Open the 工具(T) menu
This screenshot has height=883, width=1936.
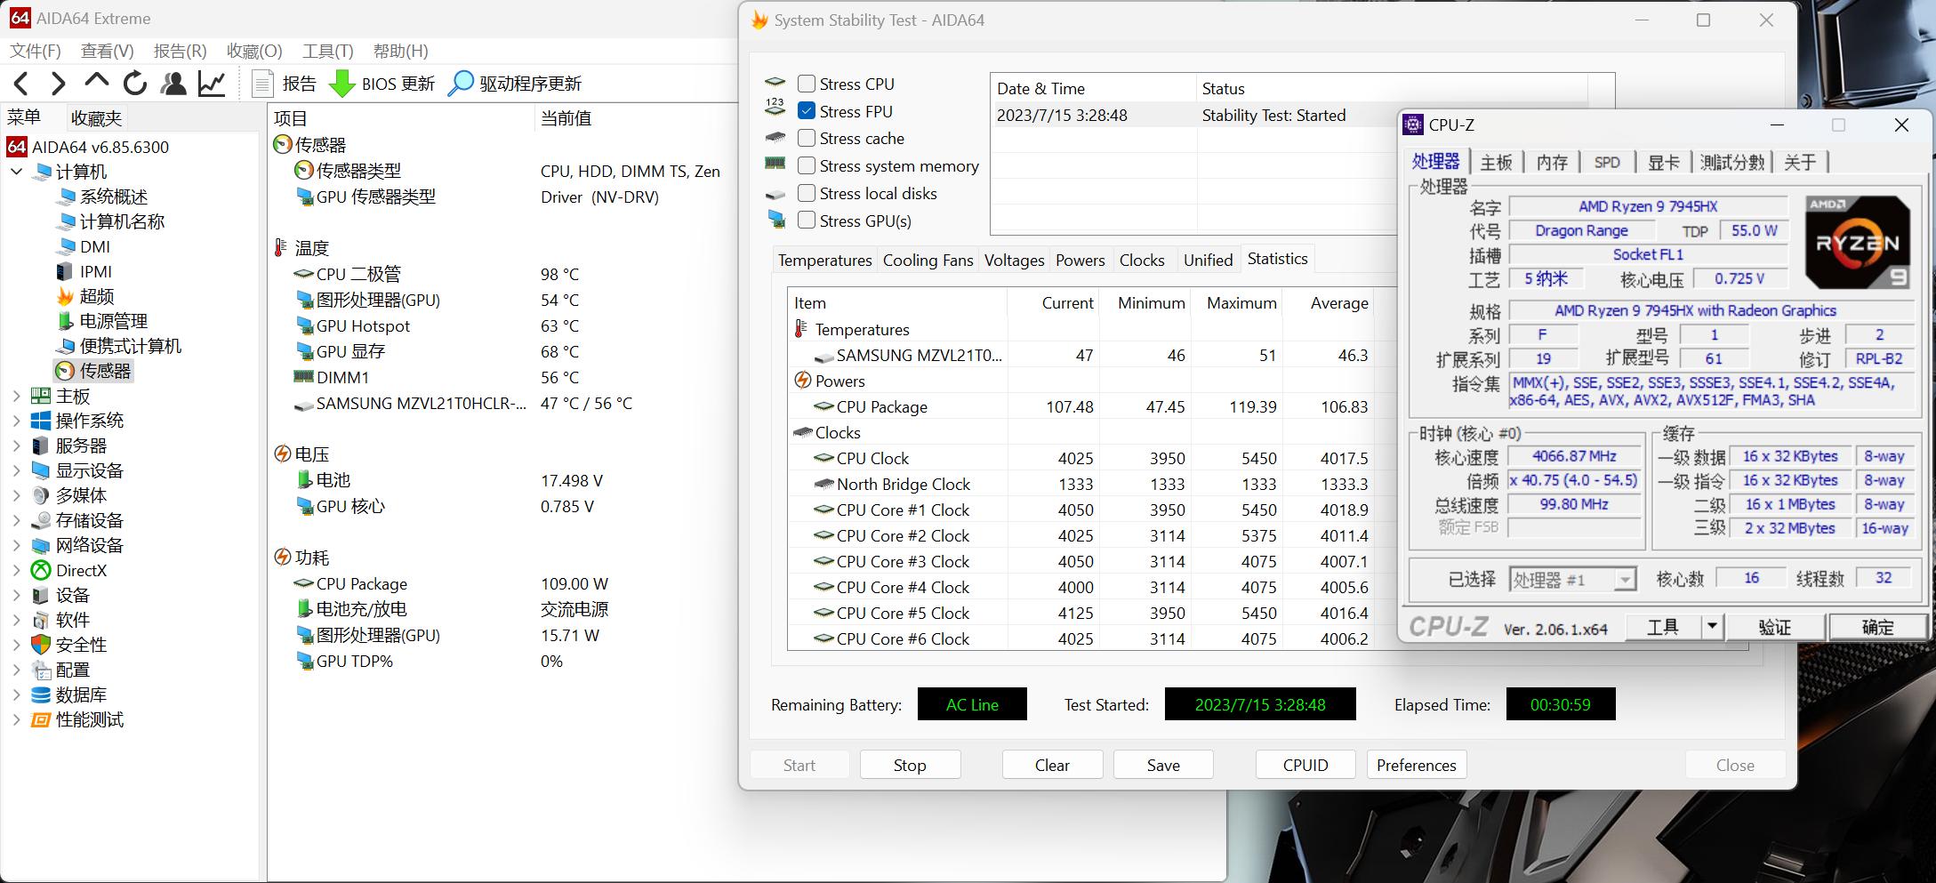pos(327,51)
